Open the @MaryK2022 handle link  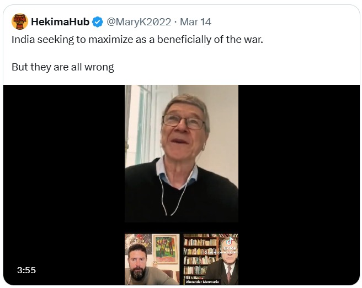pos(136,22)
